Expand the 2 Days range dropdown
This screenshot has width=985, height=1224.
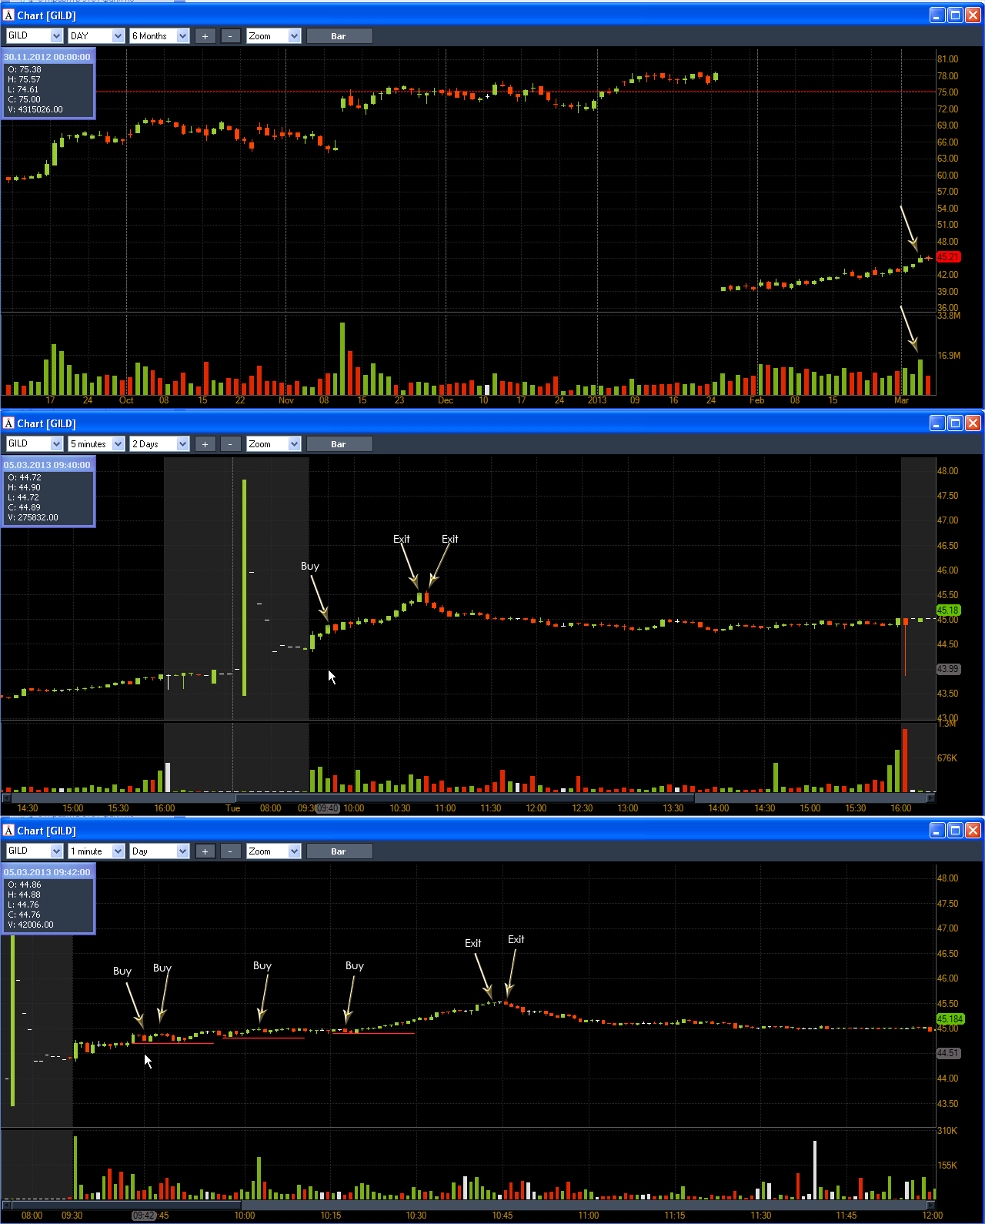click(159, 444)
